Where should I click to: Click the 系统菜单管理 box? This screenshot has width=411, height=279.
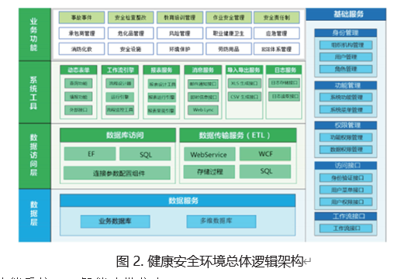(x=346, y=109)
